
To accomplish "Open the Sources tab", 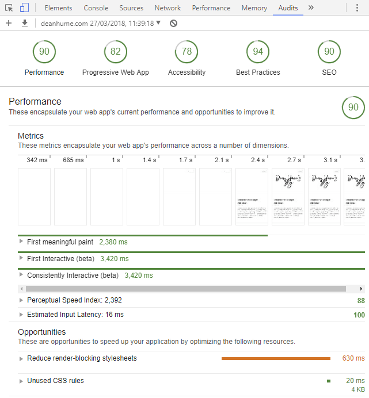I will [131, 8].
